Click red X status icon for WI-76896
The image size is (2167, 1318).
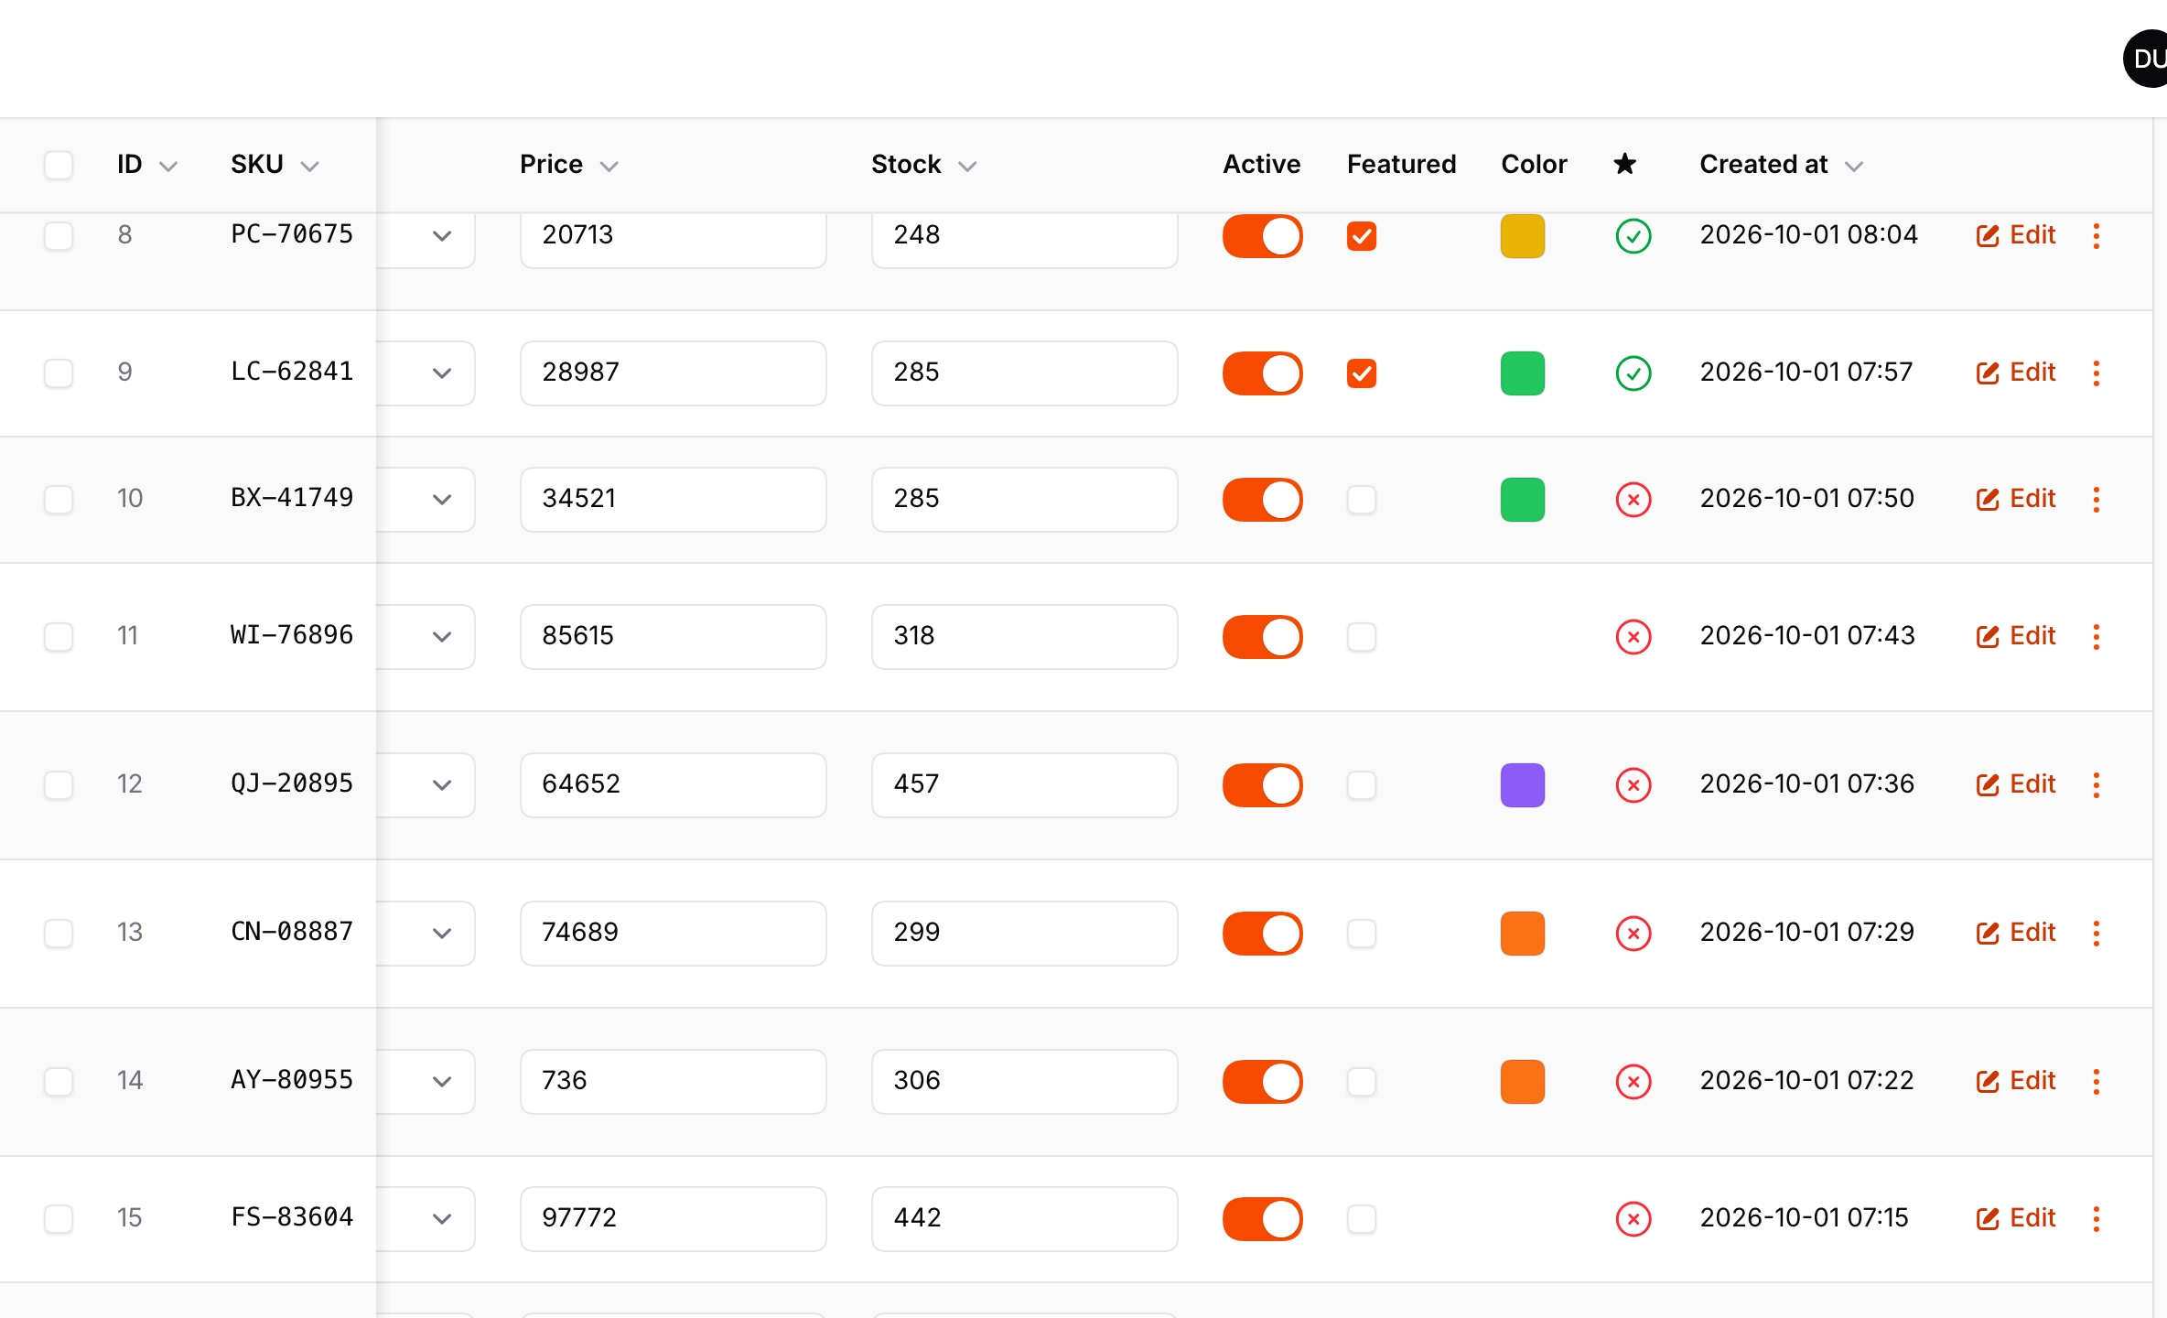point(1633,637)
